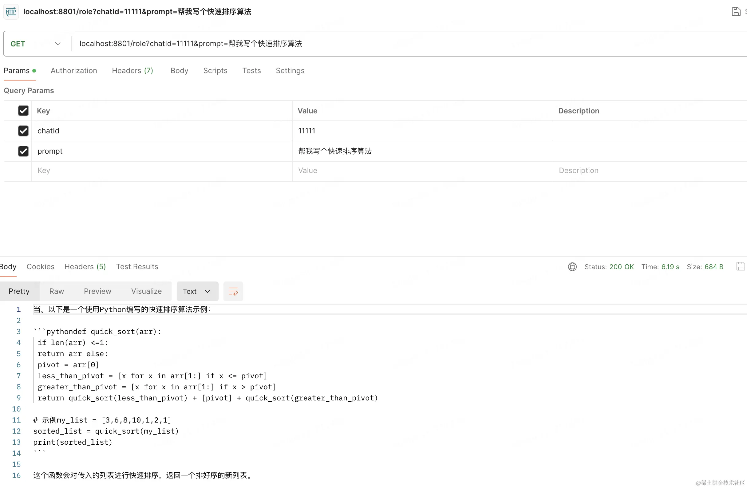
Task: Open the GET method dropdown
Action: [x=35, y=44]
